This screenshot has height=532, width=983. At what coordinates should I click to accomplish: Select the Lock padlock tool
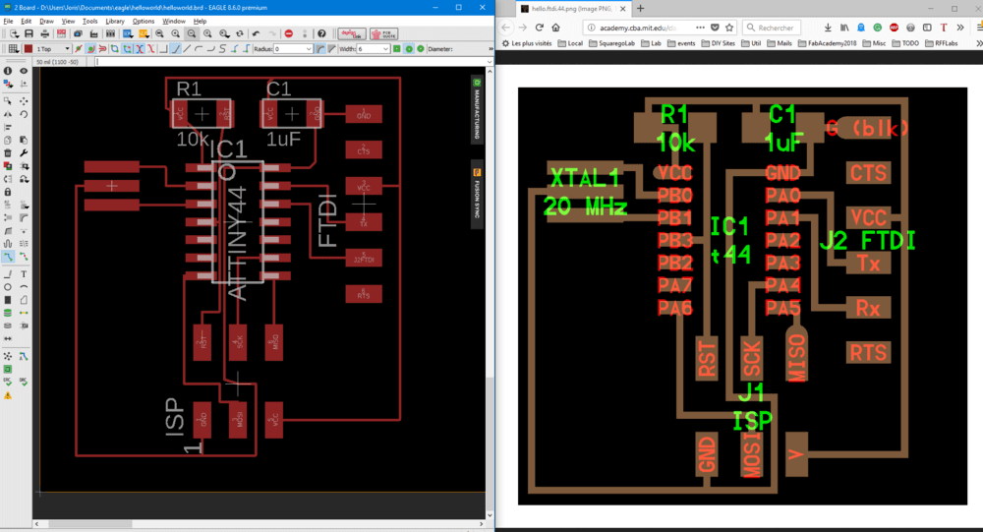click(8, 192)
